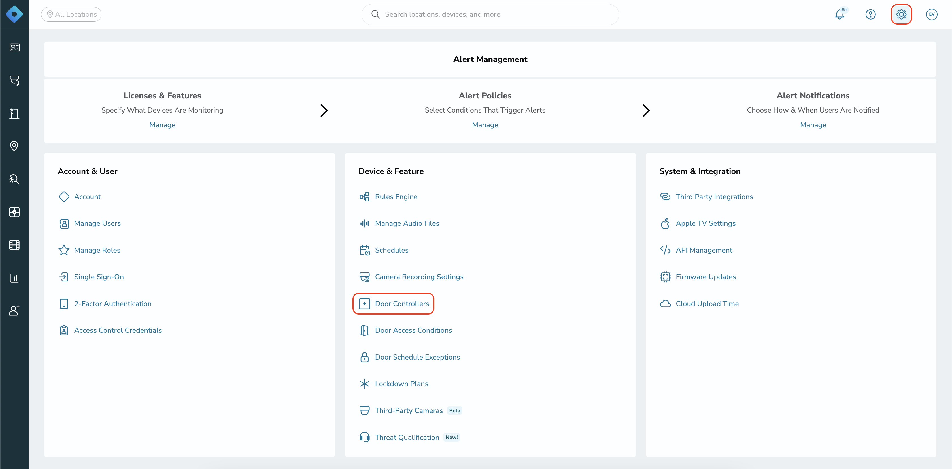Click the Rules Engine icon
This screenshot has width=952, height=469.
(x=364, y=197)
